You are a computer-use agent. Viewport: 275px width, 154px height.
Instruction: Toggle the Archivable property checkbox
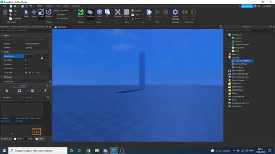pos(26,82)
